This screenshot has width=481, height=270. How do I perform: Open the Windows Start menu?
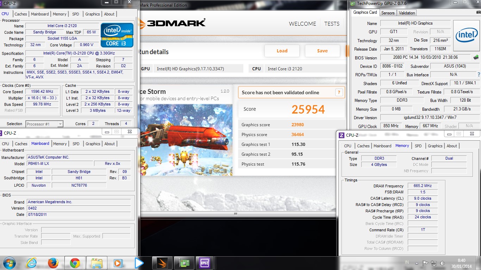tap(9, 263)
